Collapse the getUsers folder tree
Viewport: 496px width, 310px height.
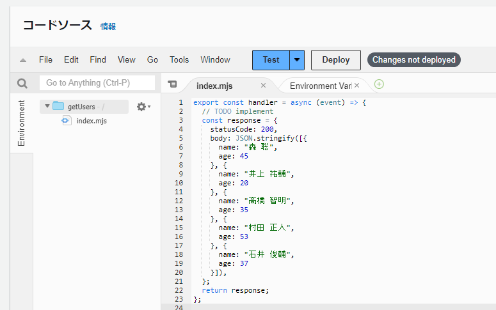[47, 106]
